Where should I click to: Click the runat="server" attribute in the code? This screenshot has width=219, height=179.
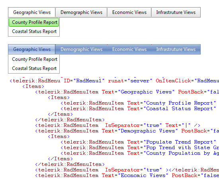click(130, 81)
